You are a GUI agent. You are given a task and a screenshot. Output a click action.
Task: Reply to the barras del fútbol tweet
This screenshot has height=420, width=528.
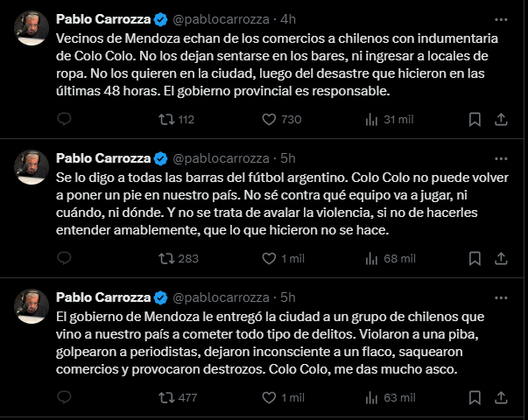pyautogui.click(x=64, y=258)
